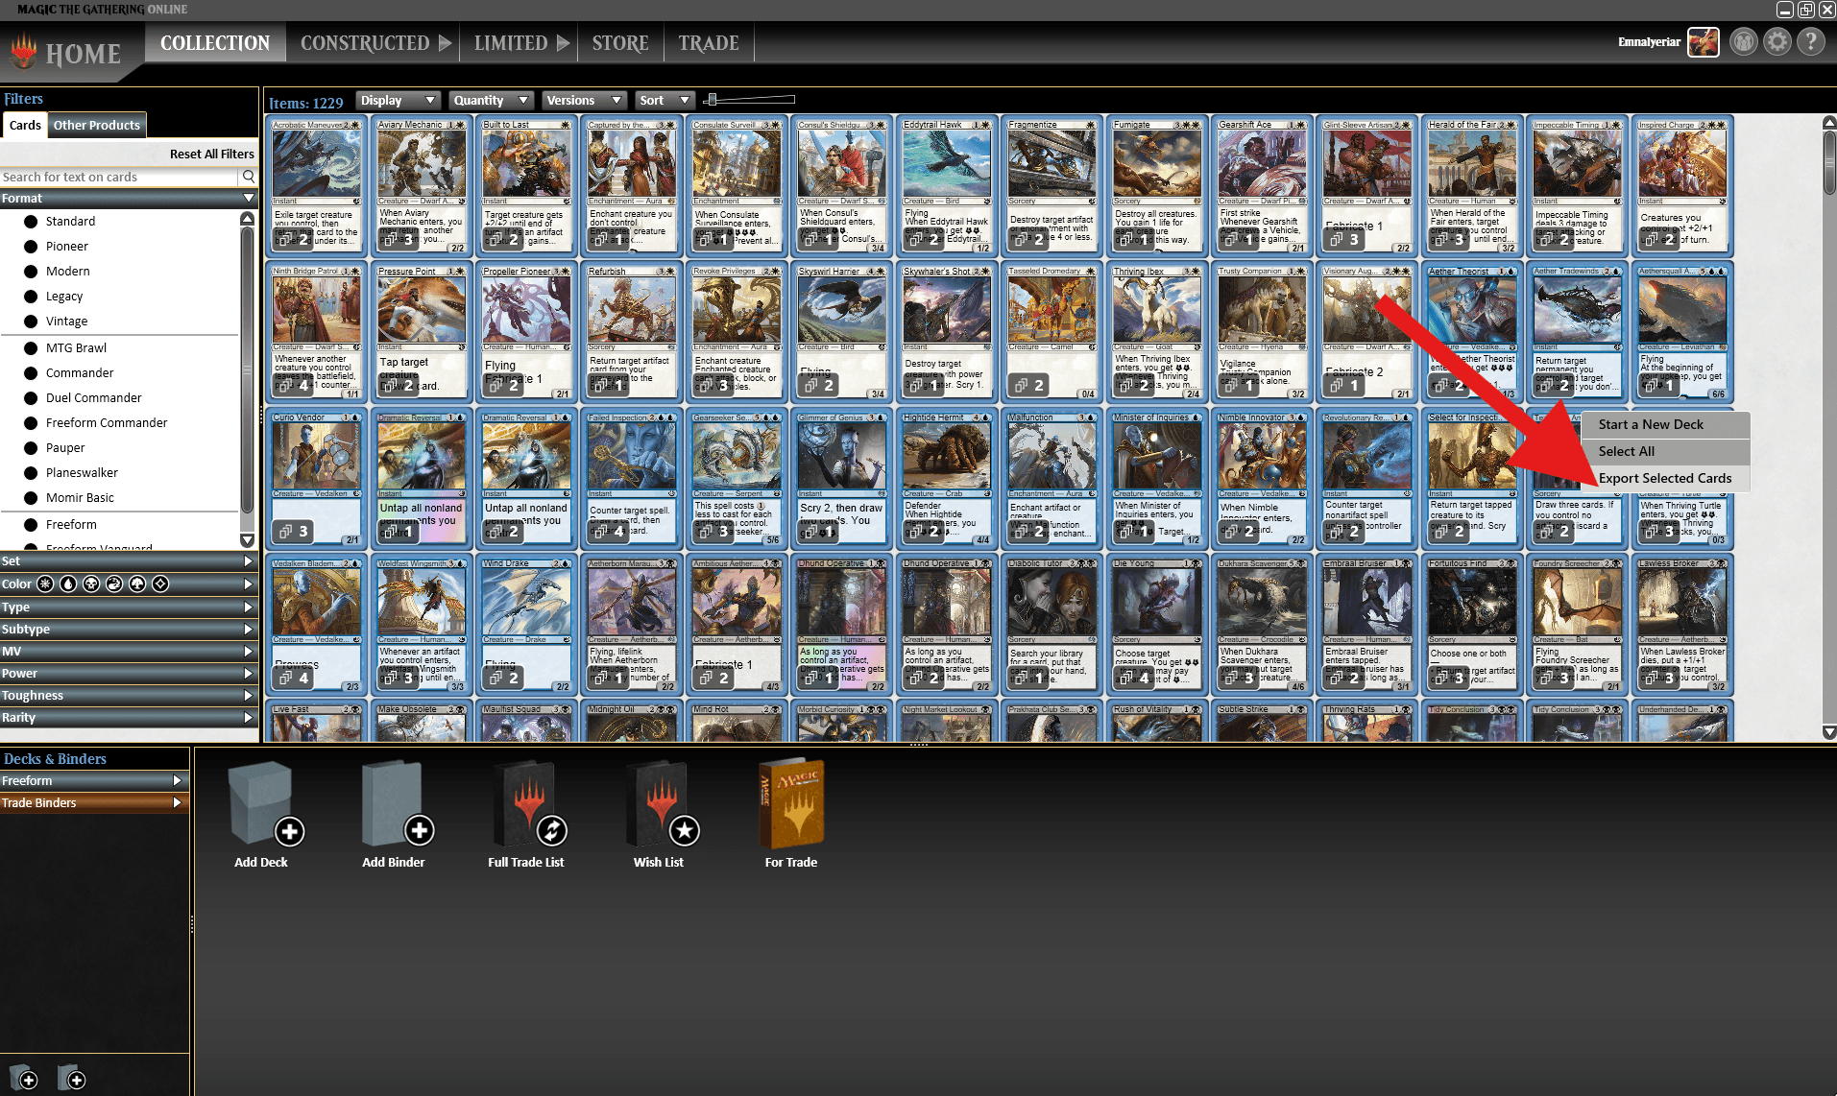Viewport: 1837px width, 1096px height.
Task: Click Reset All Filters
Action: 210,154
